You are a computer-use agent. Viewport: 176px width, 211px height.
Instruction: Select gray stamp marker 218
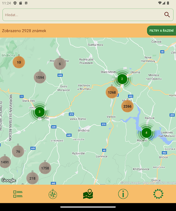tap(33, 178)
